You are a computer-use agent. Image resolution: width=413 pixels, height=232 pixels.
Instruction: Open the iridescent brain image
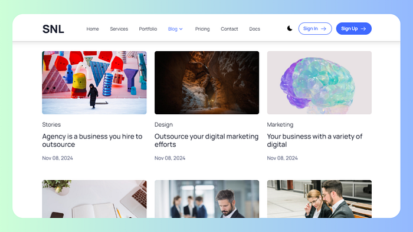pos(319,82)
